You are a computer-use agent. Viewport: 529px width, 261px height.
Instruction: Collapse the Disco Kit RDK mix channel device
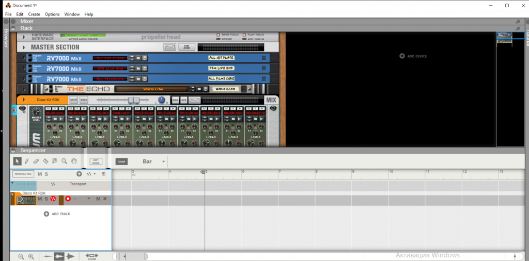(x=24, y=100)
